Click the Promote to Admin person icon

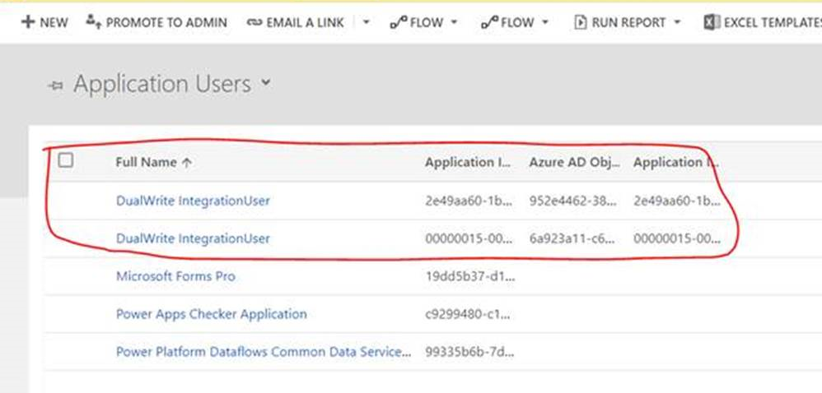coord(93,22)
